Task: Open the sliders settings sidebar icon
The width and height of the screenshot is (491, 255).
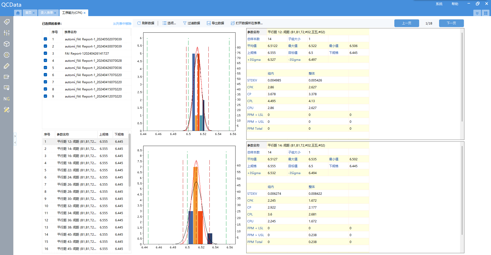Action: [x=7, y=33]
